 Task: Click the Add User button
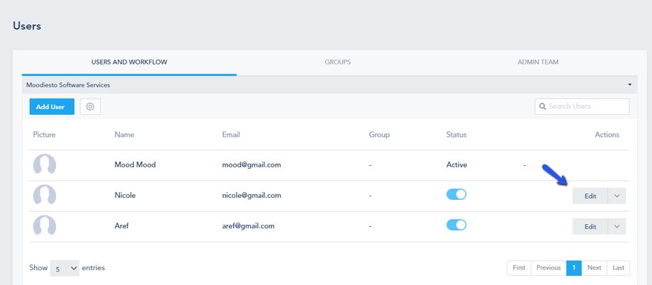52,107
